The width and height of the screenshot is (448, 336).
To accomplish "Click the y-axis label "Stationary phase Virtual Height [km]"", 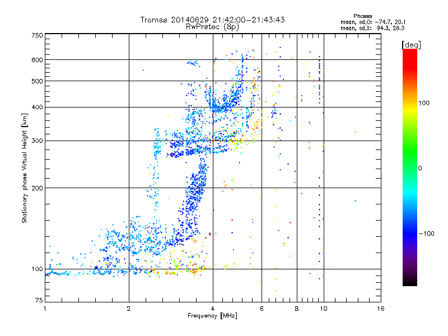I will click(x=24, y=168).
